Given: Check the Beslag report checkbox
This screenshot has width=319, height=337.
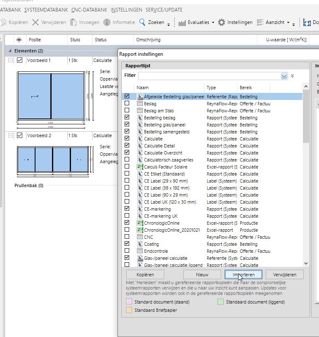Looking at the screenshot, I should click(127, 103).
